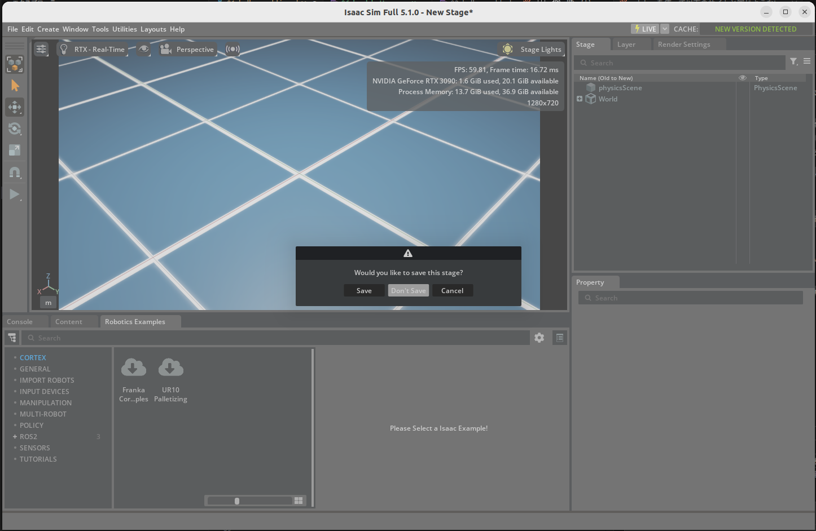
Task: Activate the Move tool in left toolbar
Action: coord(15,107)
